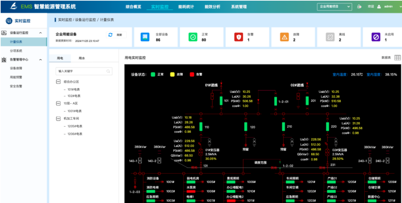This screenshot has height=203, width=402.
Task: Open the 企业用能项目 dropdown
Action: [x=334, y=6]
